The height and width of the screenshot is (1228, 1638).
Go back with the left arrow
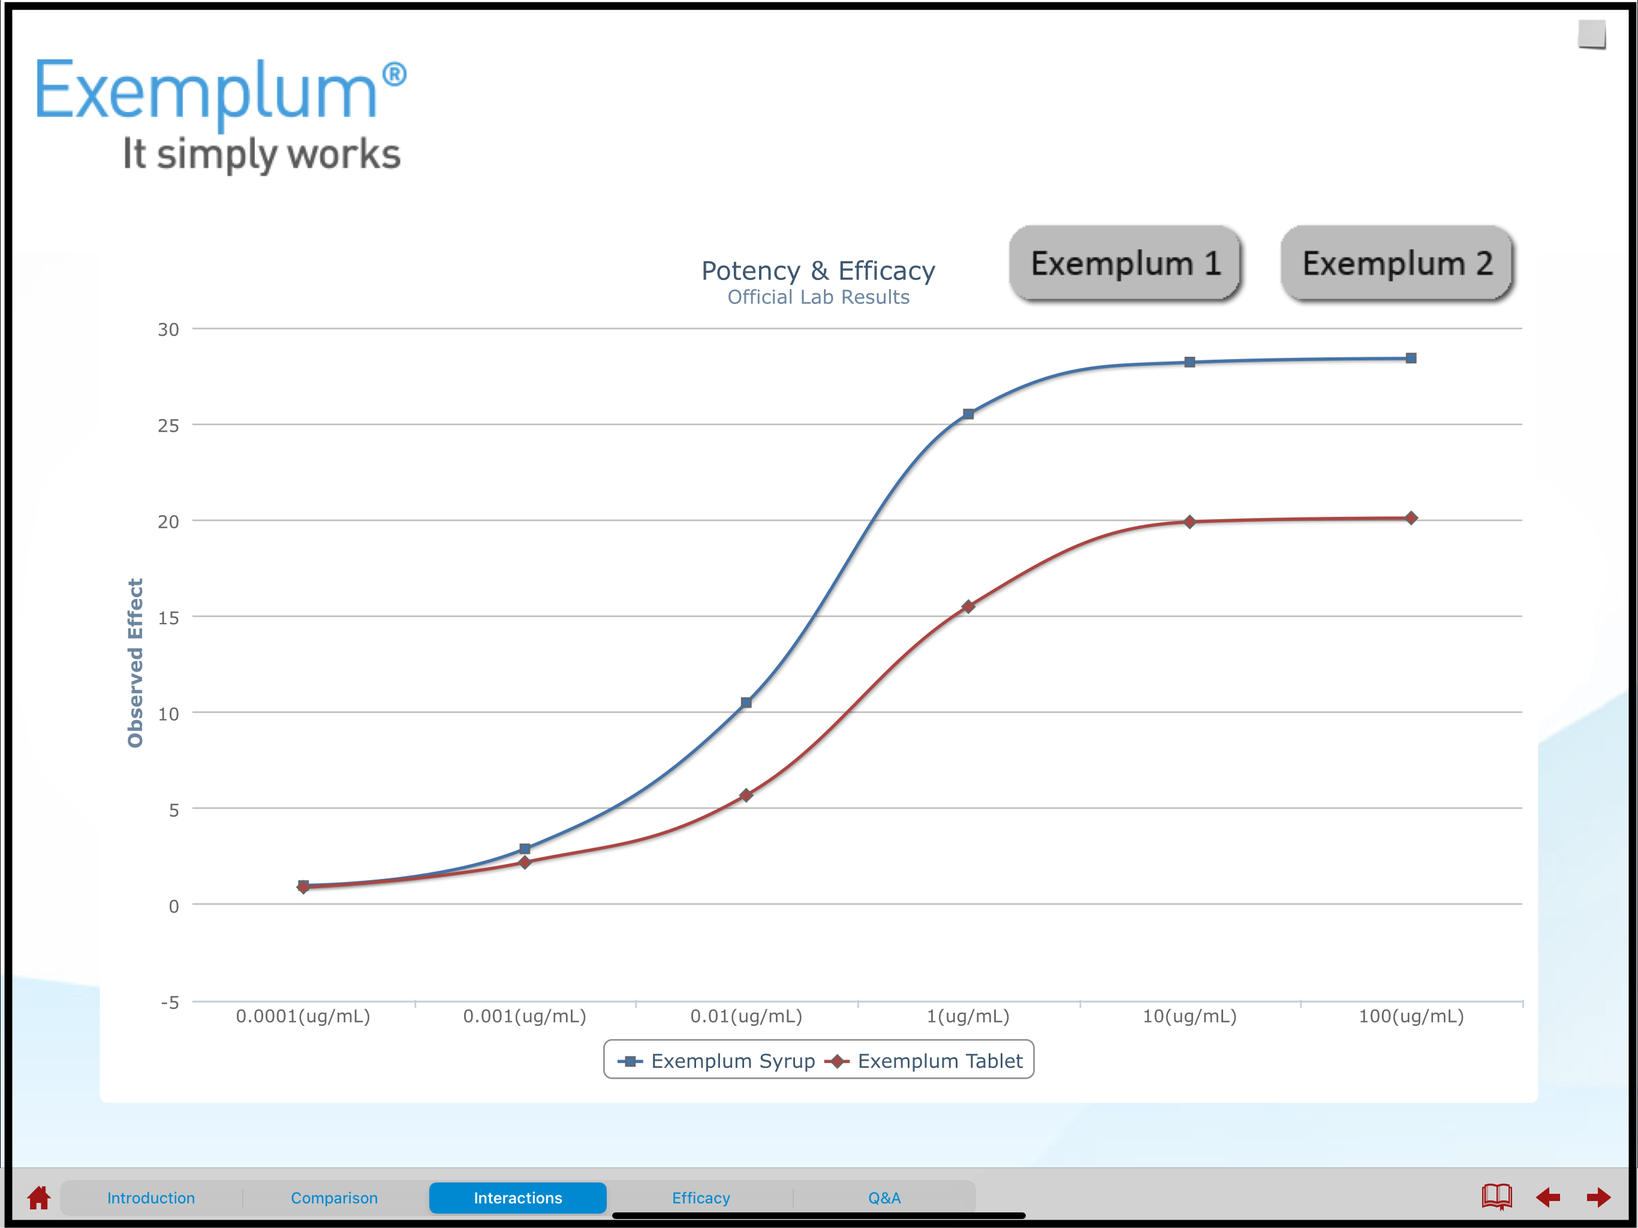coord(1547,1197)
